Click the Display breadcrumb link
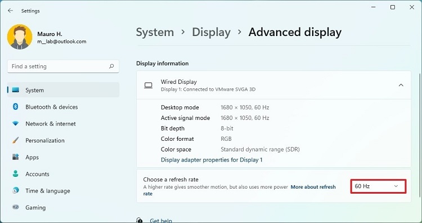This screenshot has width=422, height=223. (x=211, y=32)
